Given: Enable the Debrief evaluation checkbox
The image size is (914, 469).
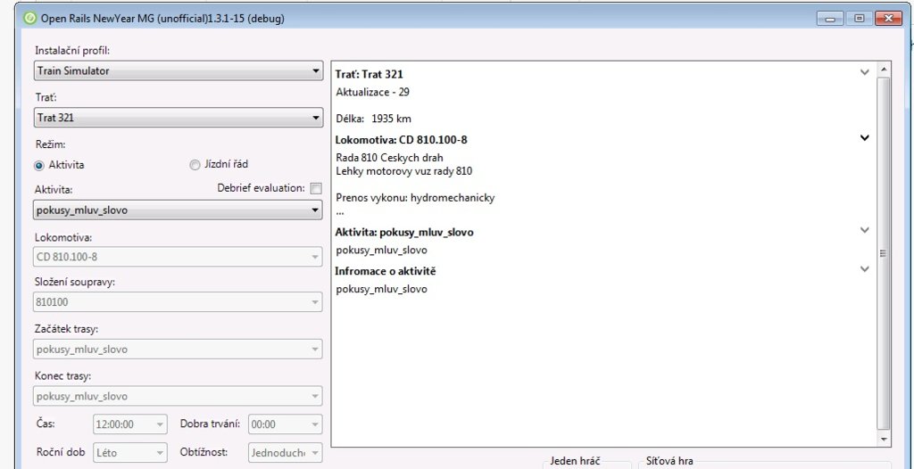Looking at the screenshot, I should coord(315,188).
